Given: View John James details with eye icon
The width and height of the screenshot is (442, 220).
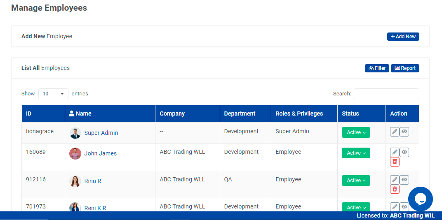Looking at the screenshot, I should pyautogui.click(x=404, y=152).
